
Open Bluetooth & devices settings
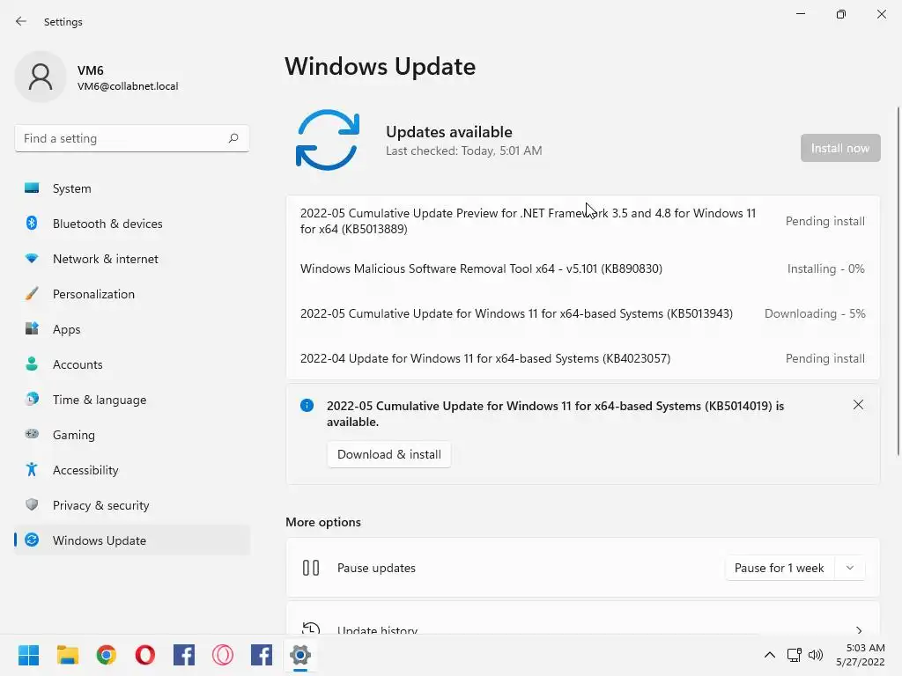132,224
